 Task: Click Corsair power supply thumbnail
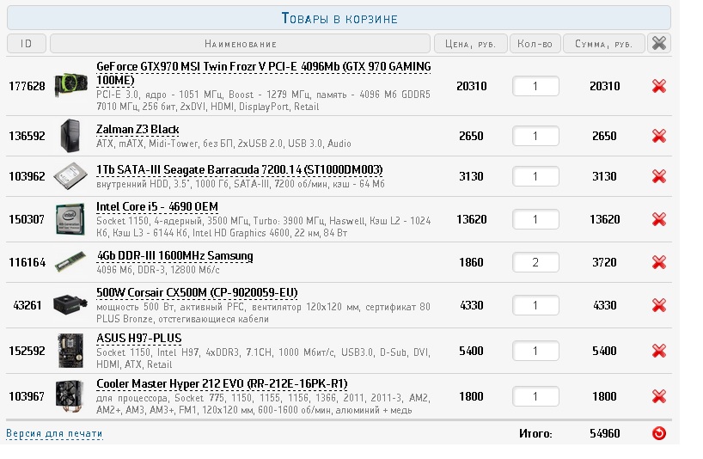point(70,305)
